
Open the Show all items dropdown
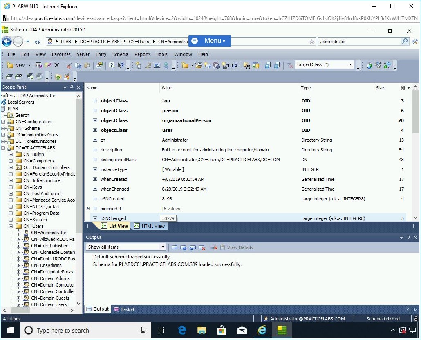click(x=163, y=247)
